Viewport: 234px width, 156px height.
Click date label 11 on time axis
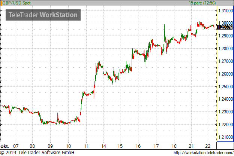pyautogui.click(x=86, y=146)
